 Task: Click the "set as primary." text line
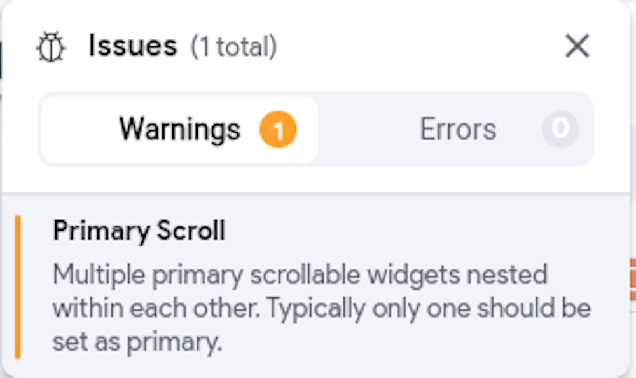click(x=137, y=342)
